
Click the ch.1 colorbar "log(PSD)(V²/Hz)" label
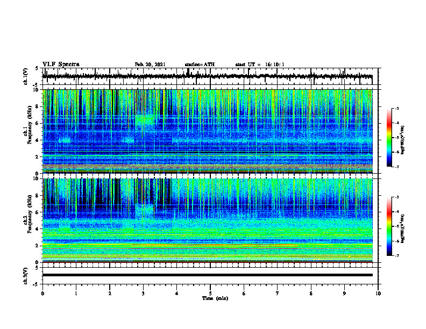pos(403,140)
